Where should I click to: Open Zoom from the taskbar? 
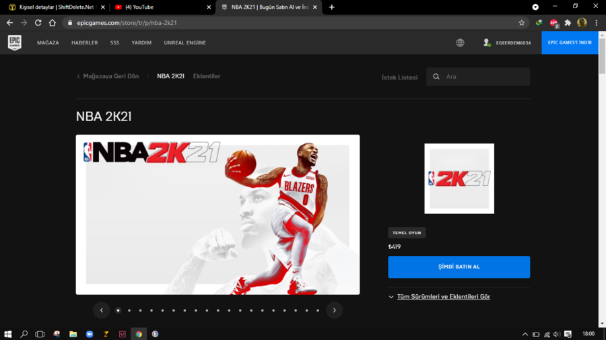pyautogui.click(x=90, y=334)
